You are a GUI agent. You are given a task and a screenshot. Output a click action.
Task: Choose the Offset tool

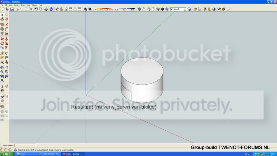[x=7, y=47]
